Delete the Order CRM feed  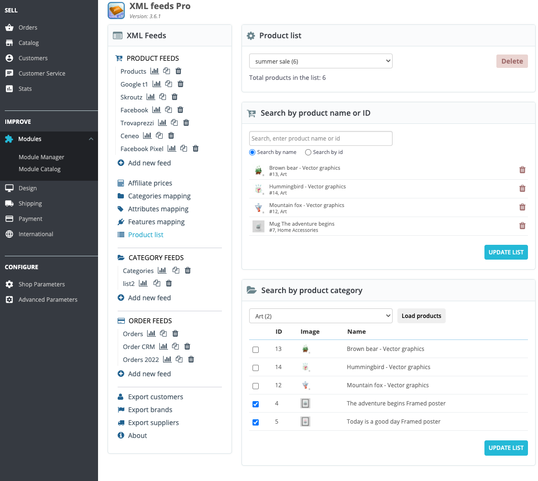click(x=187, y=347)
